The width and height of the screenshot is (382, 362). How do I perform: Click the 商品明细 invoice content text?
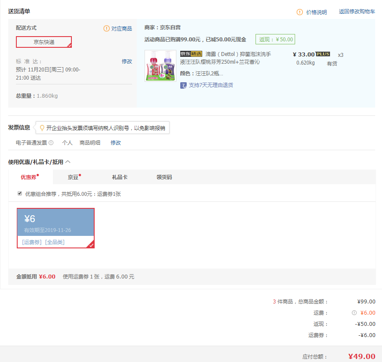pos(90,143)
